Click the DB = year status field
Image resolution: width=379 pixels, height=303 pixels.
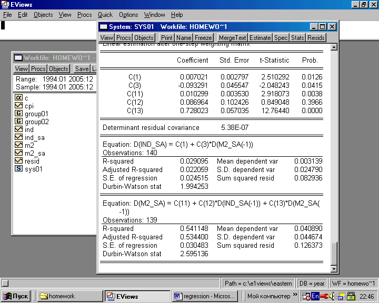[x=312, y=283]
